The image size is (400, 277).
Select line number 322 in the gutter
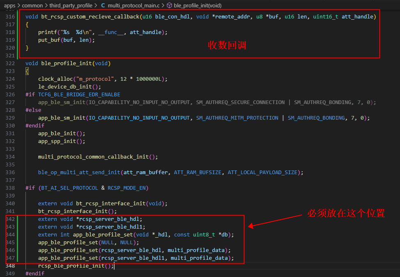click(10, 64)
